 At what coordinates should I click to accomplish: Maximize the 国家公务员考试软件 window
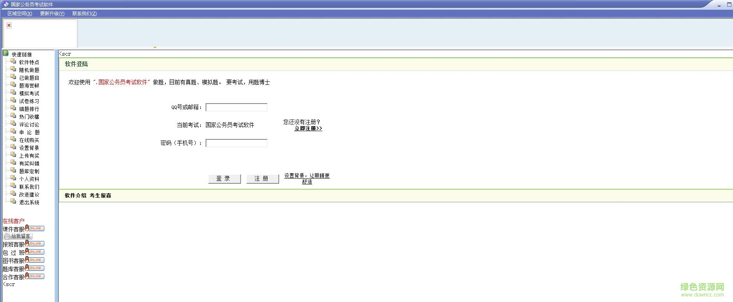[x=729, y=5]
